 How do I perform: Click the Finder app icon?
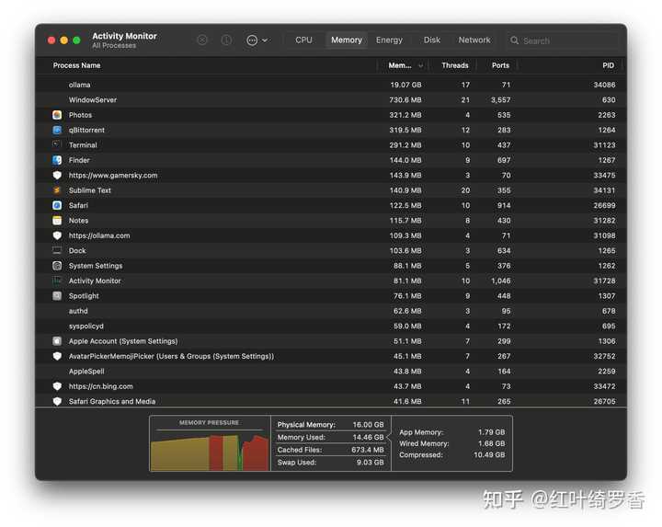[57, 160]
